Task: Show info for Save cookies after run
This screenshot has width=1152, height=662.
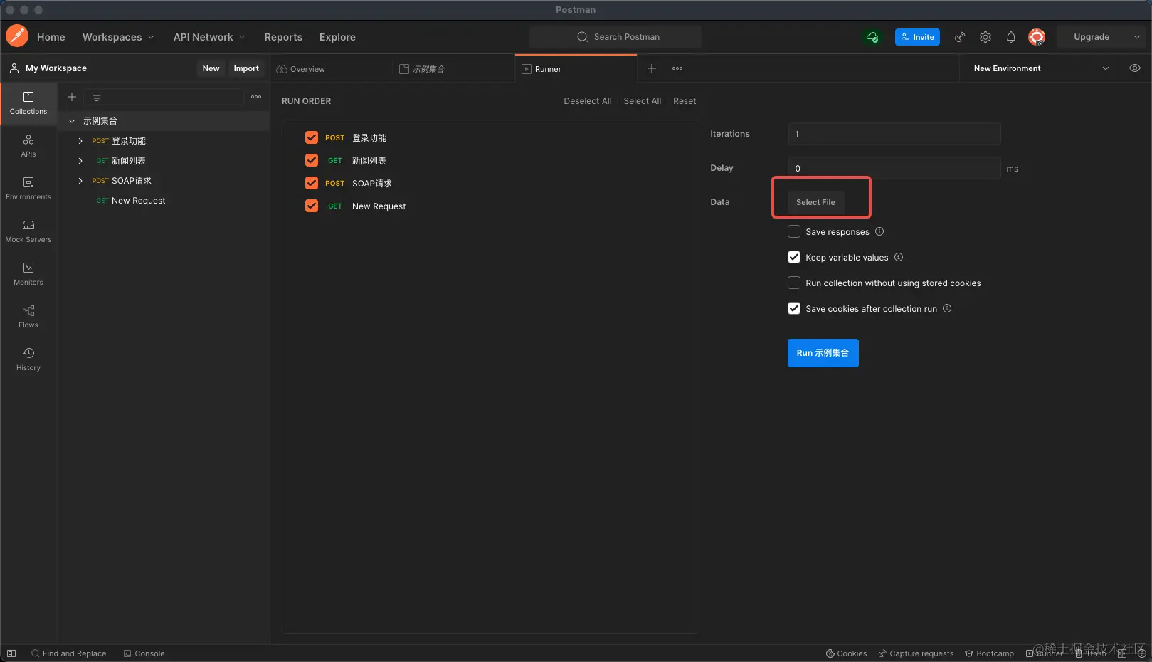Action: point(947,308)
